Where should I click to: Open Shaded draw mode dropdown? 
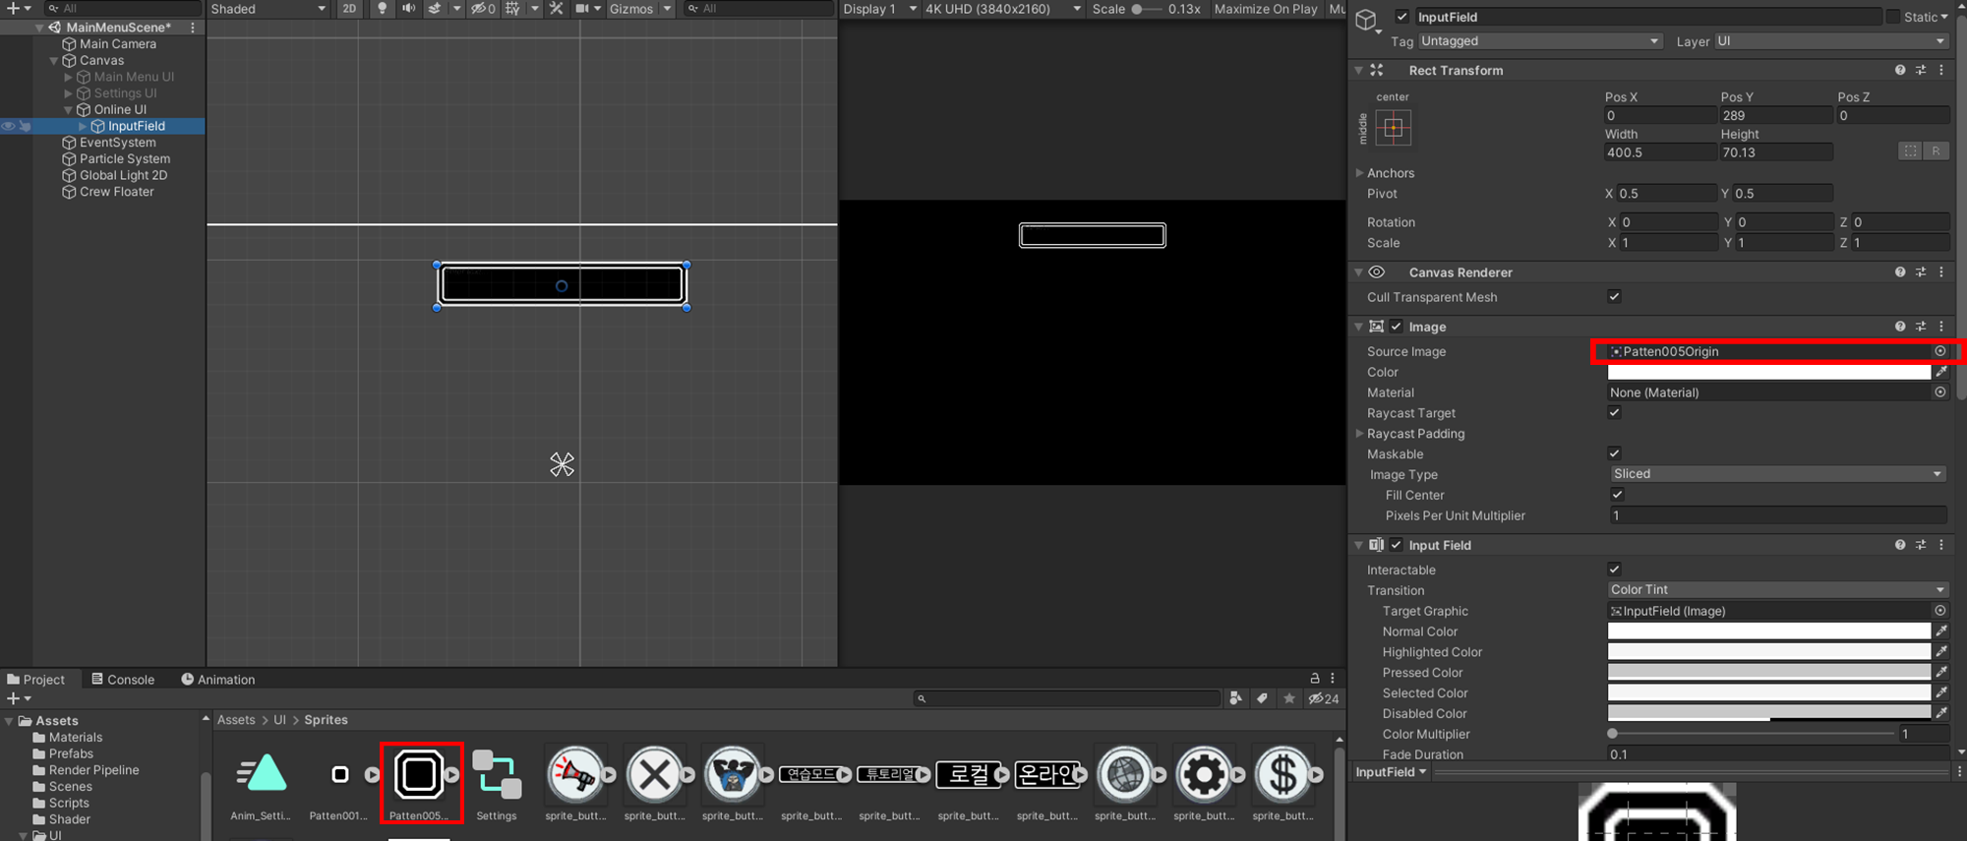(268, 9)
